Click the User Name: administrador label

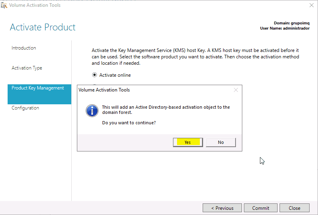(x=285, y=28)
